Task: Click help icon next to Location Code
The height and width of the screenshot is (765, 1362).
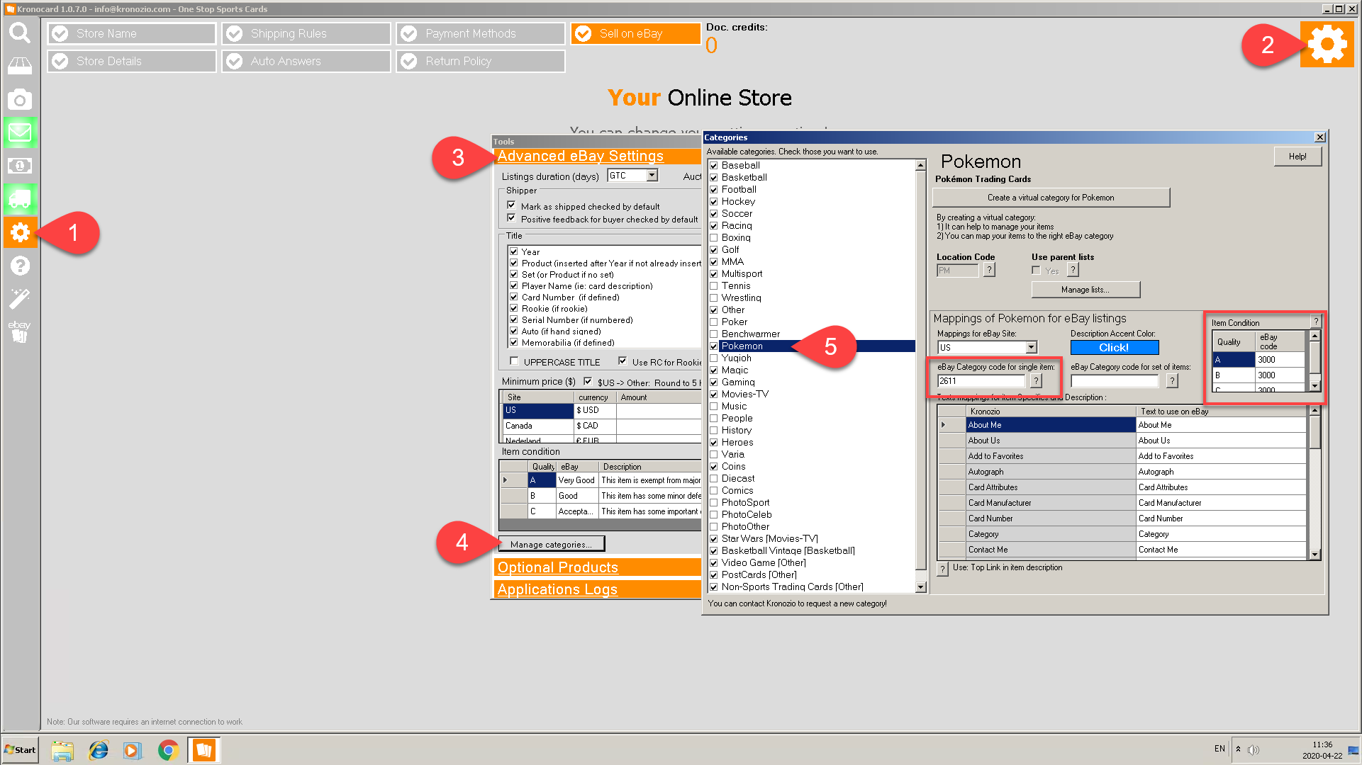Action: (x=990, y=270)
